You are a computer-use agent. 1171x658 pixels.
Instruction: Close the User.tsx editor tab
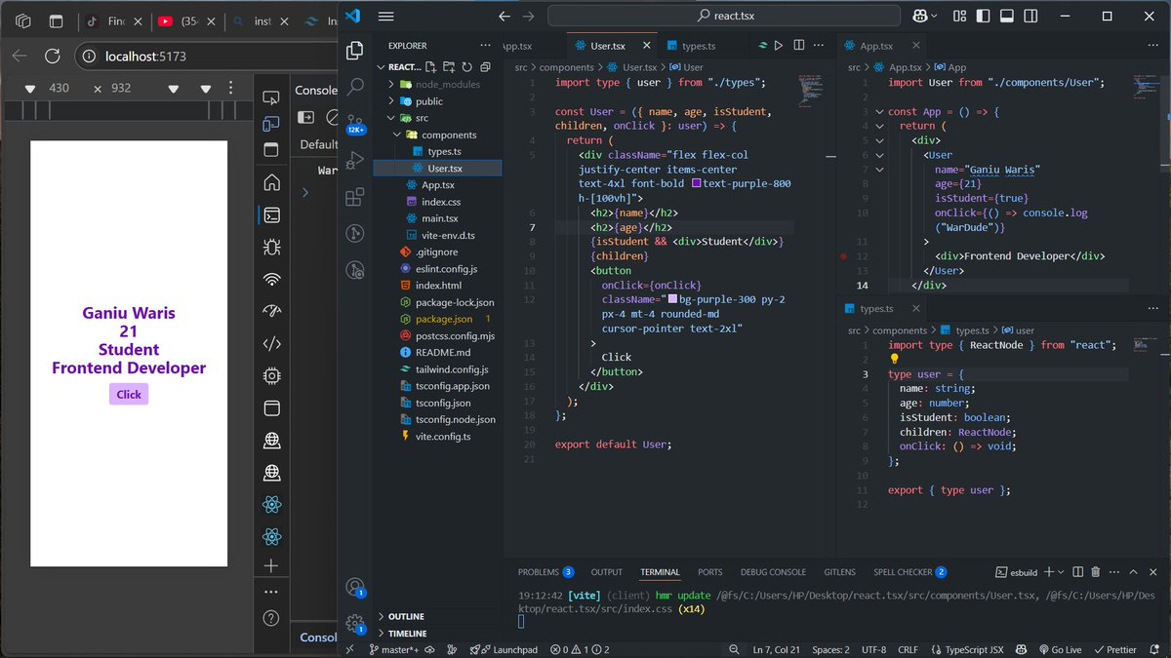644,46
